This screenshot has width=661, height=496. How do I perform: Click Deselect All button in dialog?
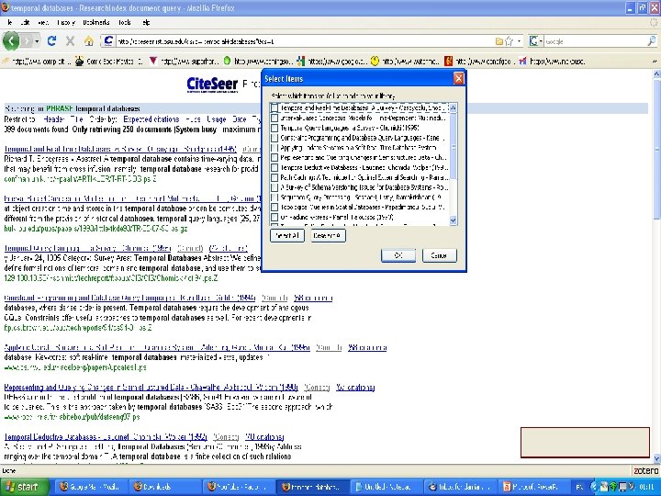point(328,235)
